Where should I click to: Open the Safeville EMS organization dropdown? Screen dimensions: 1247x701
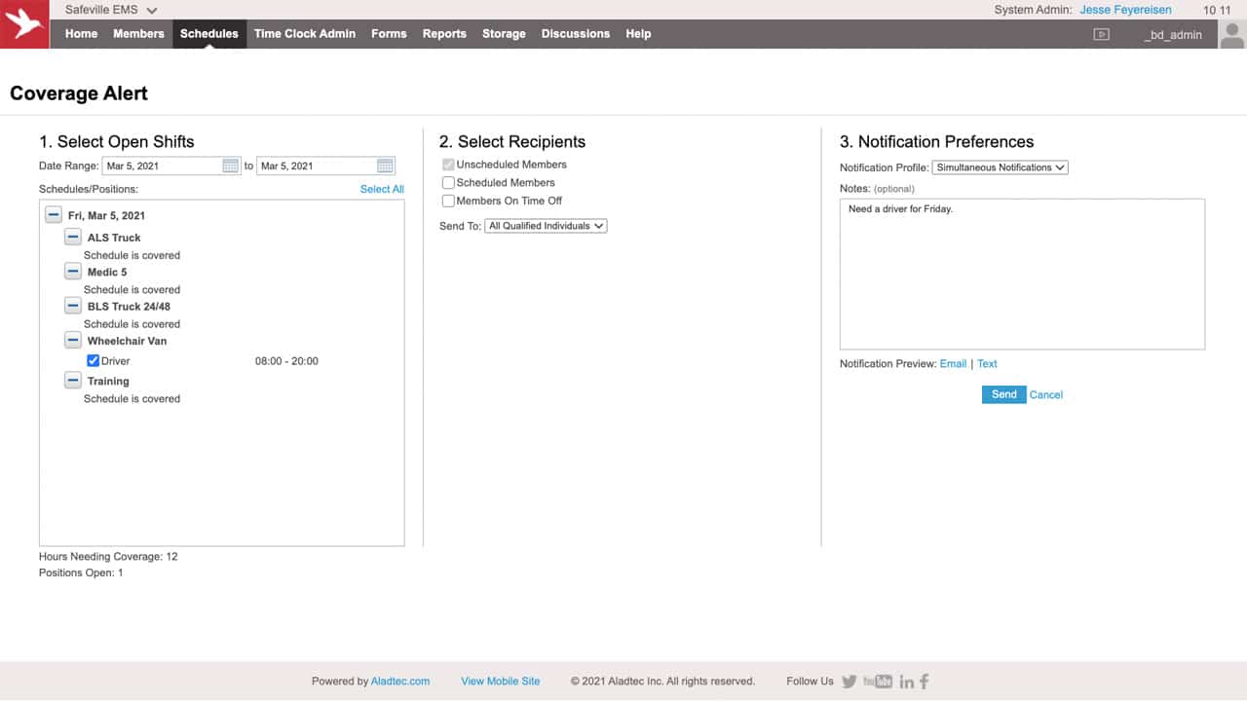coord(111,10)
